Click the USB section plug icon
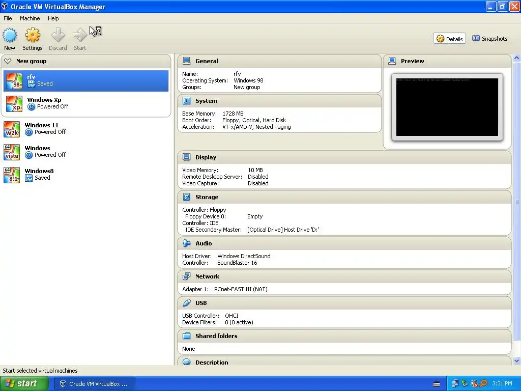The height and width of the screenshot is (391, 521). (187, 303)
